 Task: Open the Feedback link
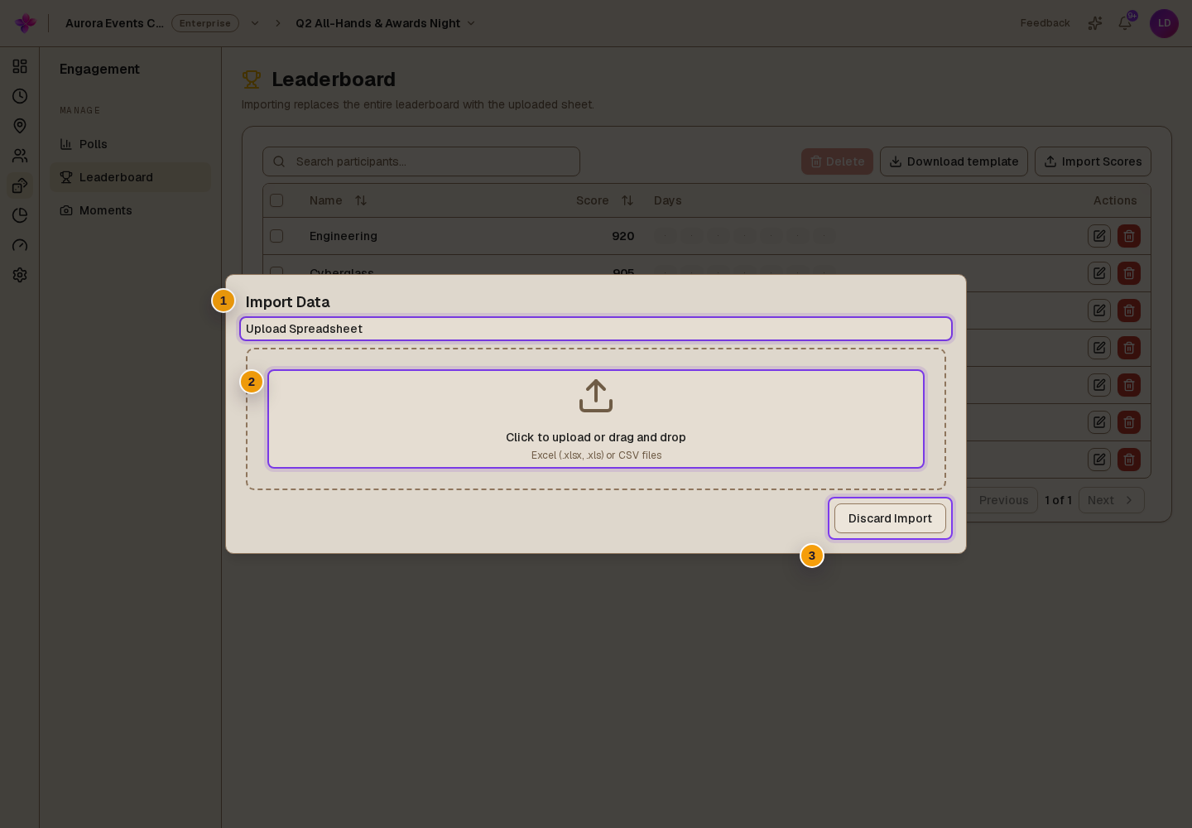click(1045, 23)
